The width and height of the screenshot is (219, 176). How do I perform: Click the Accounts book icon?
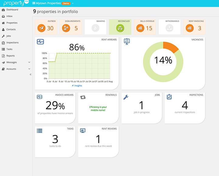pos(3,69)
